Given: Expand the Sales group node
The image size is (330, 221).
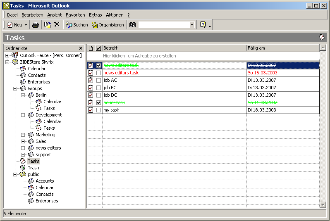Looking at the screenshot, I should pos(23,141).
